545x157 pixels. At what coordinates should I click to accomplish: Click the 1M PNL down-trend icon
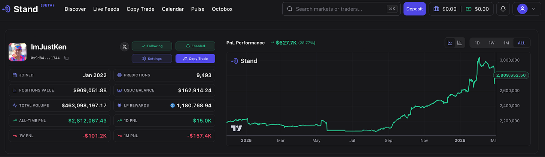[x=119, y=135]
